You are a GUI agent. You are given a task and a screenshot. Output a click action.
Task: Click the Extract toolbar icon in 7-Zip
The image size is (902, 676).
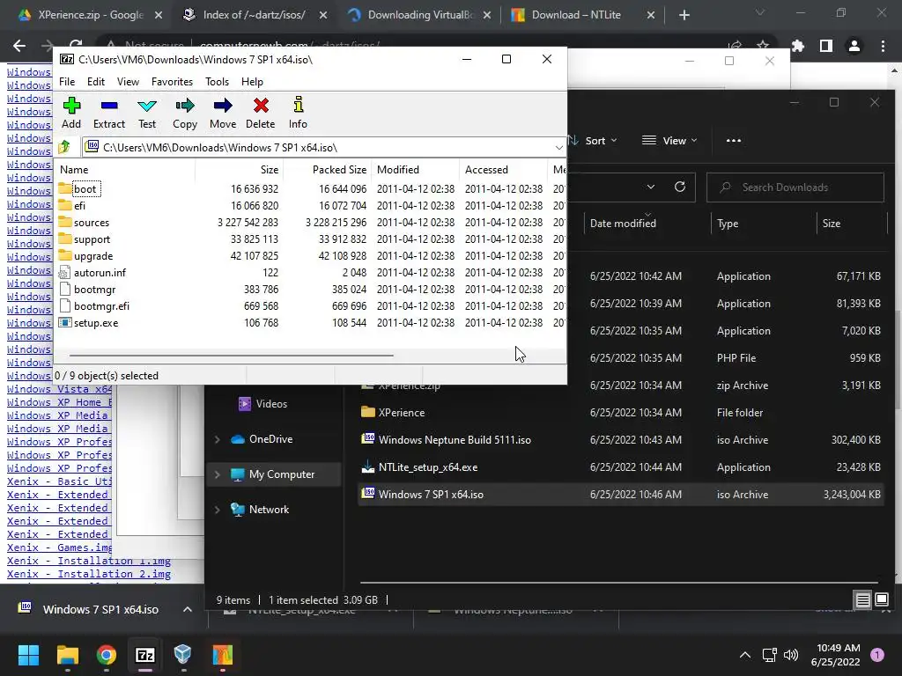[108, 114]
